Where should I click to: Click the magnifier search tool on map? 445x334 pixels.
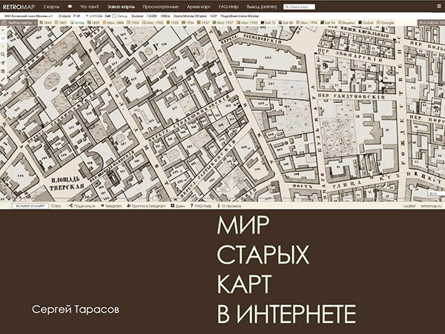click(3, 54)
